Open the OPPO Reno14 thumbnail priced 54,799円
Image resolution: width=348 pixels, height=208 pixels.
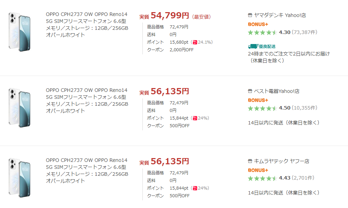(20, 32)
